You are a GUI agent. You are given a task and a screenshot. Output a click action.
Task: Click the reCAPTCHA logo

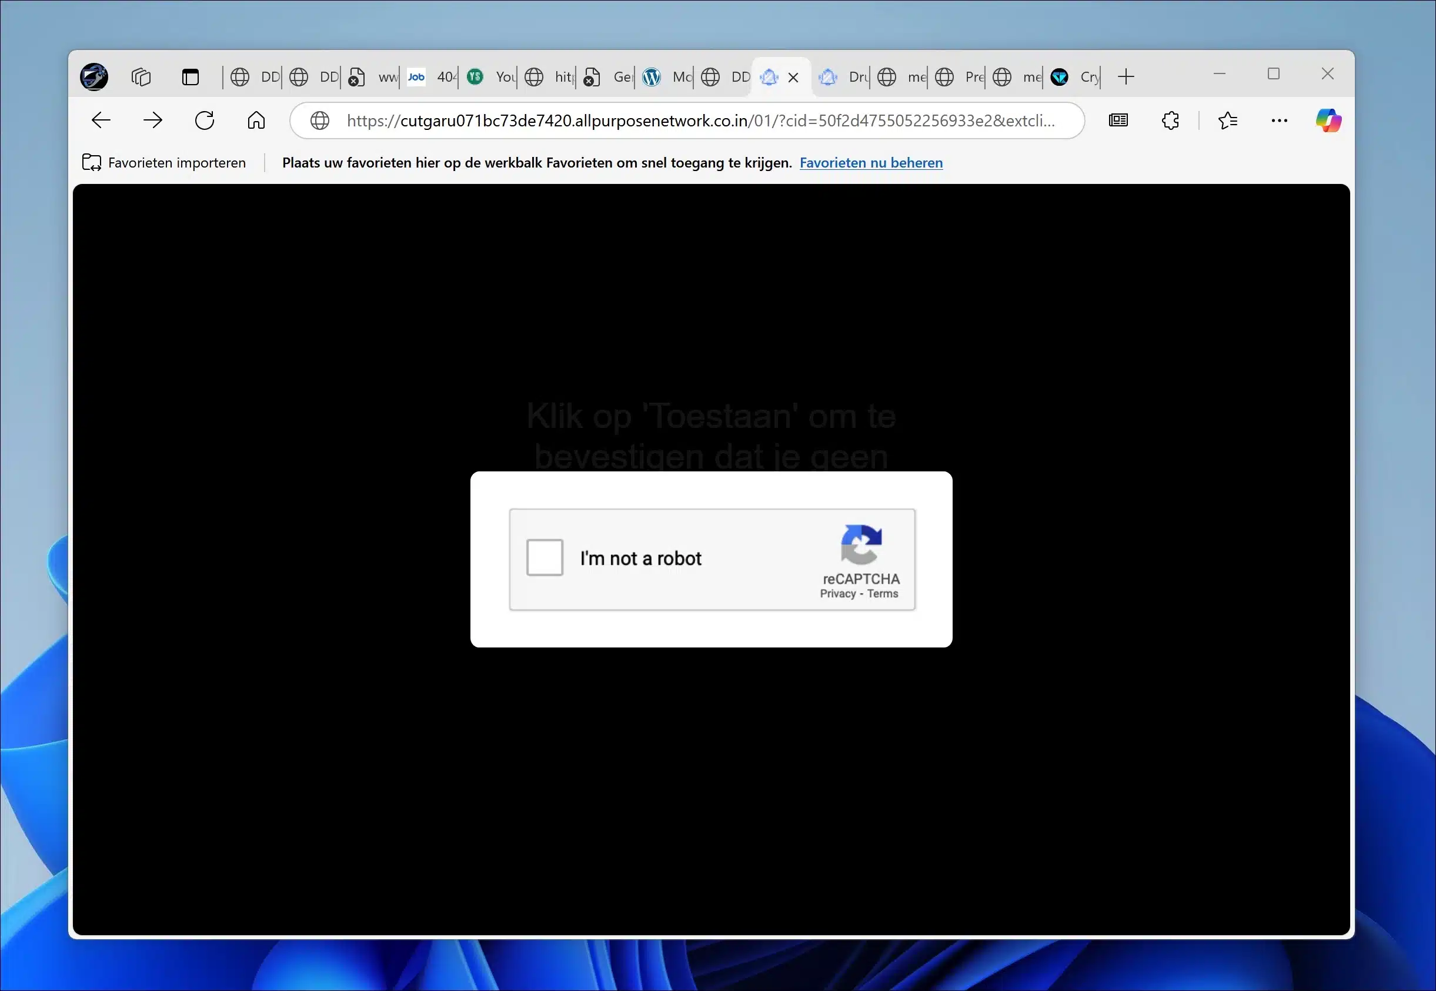coord(861,544)
